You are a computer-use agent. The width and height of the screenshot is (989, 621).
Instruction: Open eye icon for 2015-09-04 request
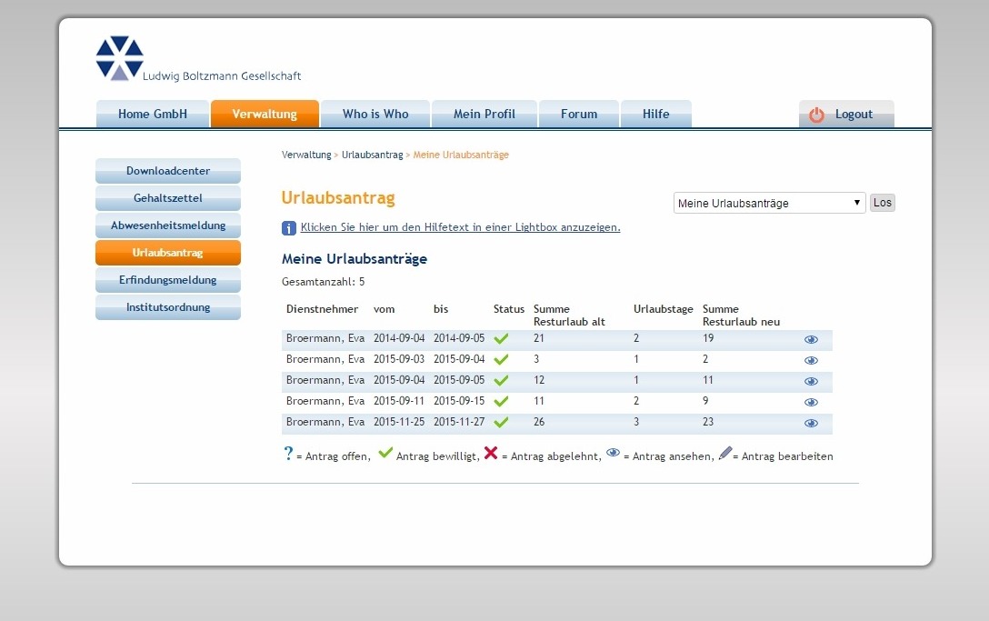[811, 381]
